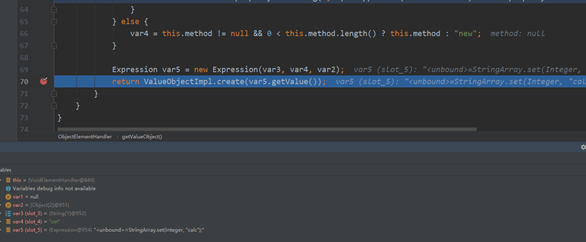Screen dimensions: 586x242
Task: Click the parameter icon next to var2
Action: click(8, 205)
